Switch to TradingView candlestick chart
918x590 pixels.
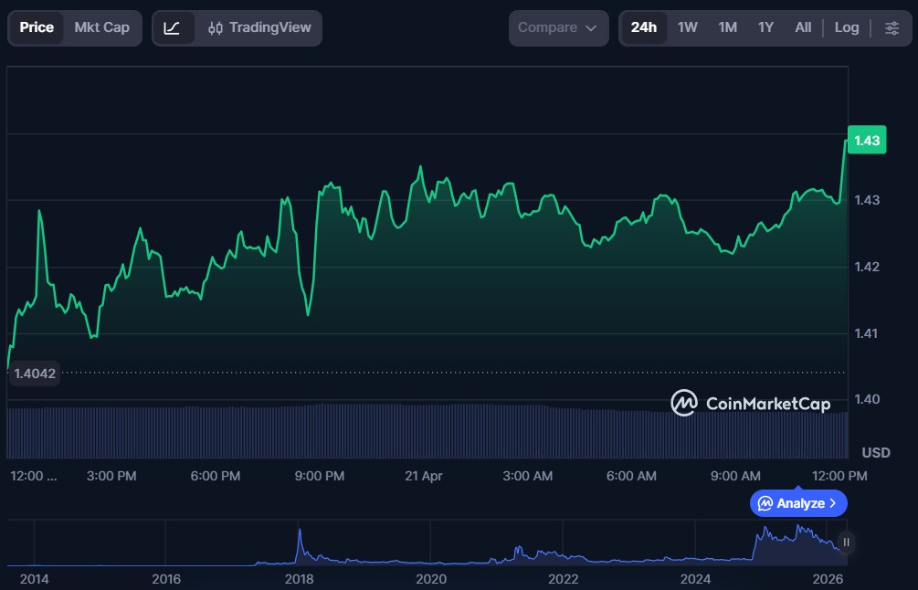259,28
